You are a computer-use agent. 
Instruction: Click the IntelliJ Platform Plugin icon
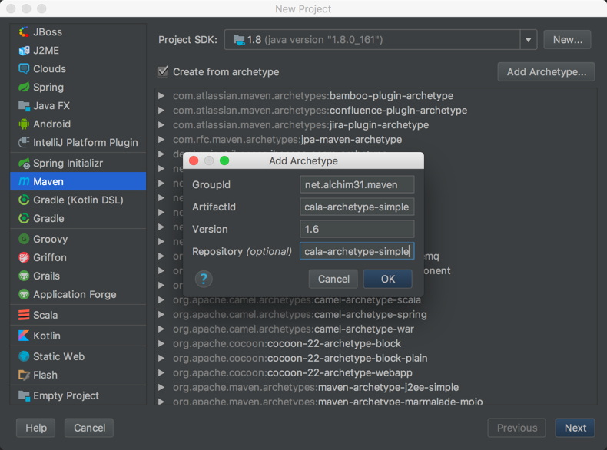pos(24,142)
